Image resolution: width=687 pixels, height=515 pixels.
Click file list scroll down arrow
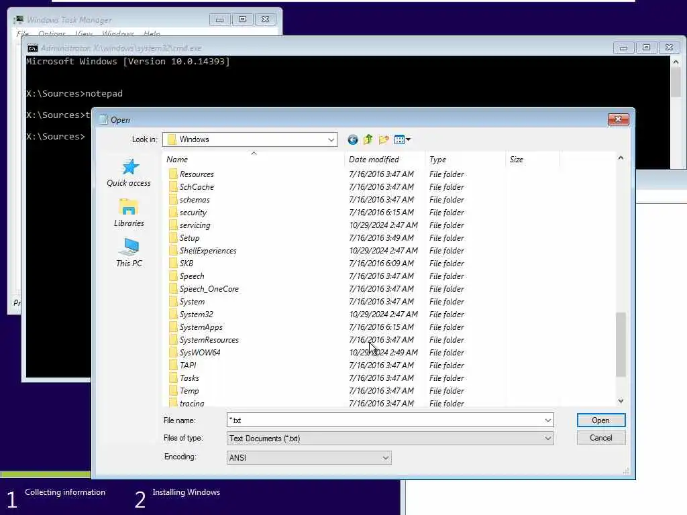click(621, 401)
